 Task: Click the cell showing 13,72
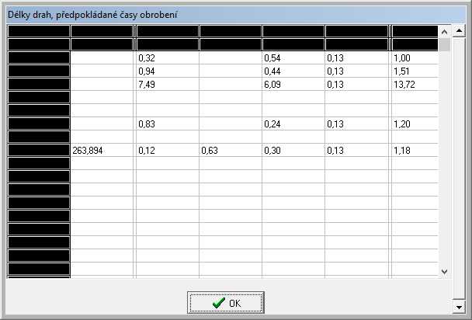click(415, 85)
